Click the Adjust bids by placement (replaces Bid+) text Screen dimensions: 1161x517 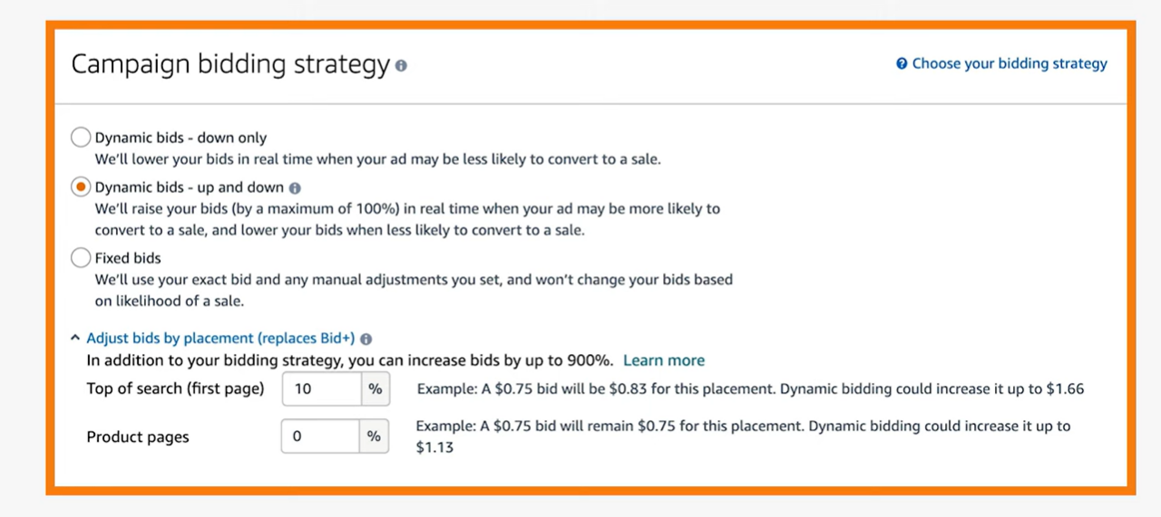(x=220, y=339)
